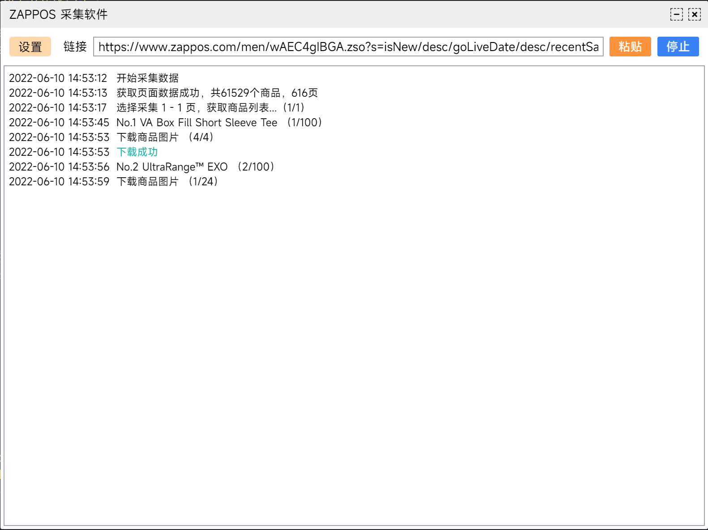Click the 下载商品图片 (1/24) log line

coord(167,181)
